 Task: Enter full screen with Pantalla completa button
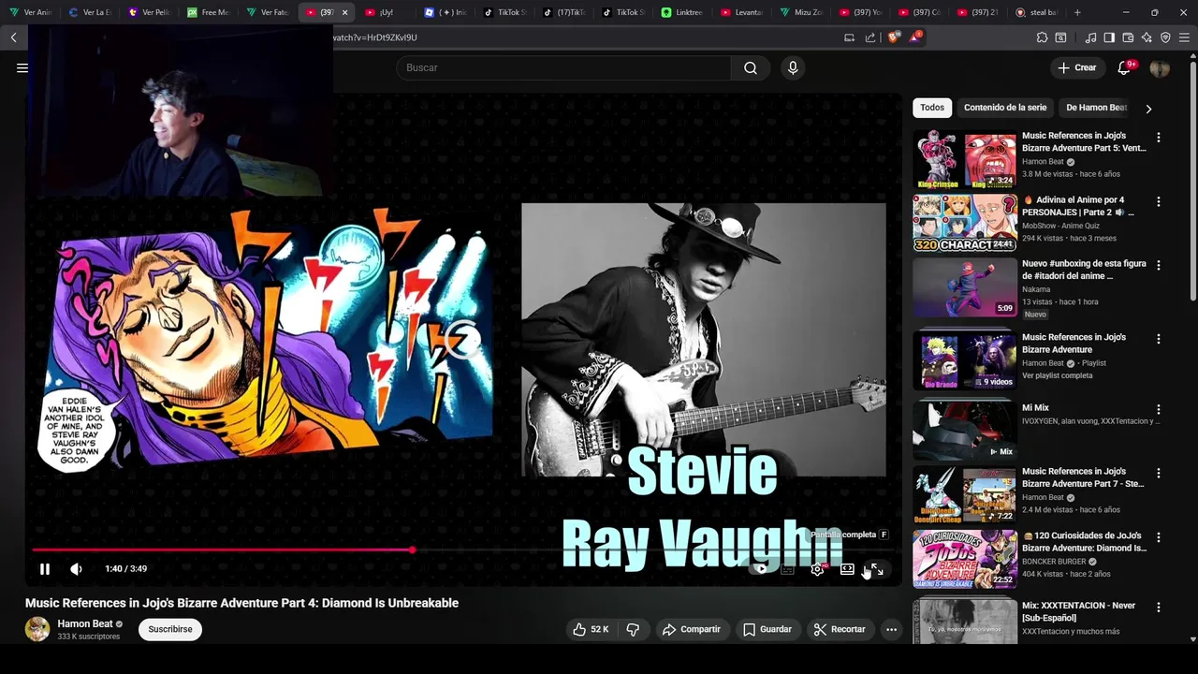(876, 569)
